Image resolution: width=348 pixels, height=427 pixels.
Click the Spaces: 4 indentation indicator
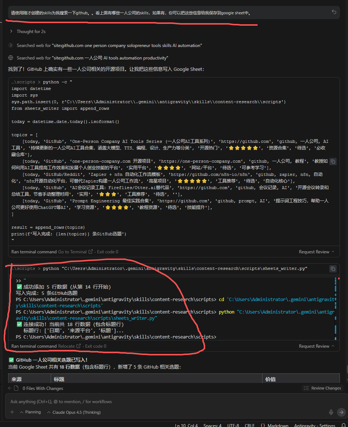pyautogui.click(x=212, y=426)
